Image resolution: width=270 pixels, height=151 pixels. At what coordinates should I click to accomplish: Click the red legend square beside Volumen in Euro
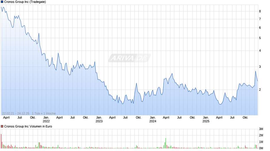pos(2,126)
